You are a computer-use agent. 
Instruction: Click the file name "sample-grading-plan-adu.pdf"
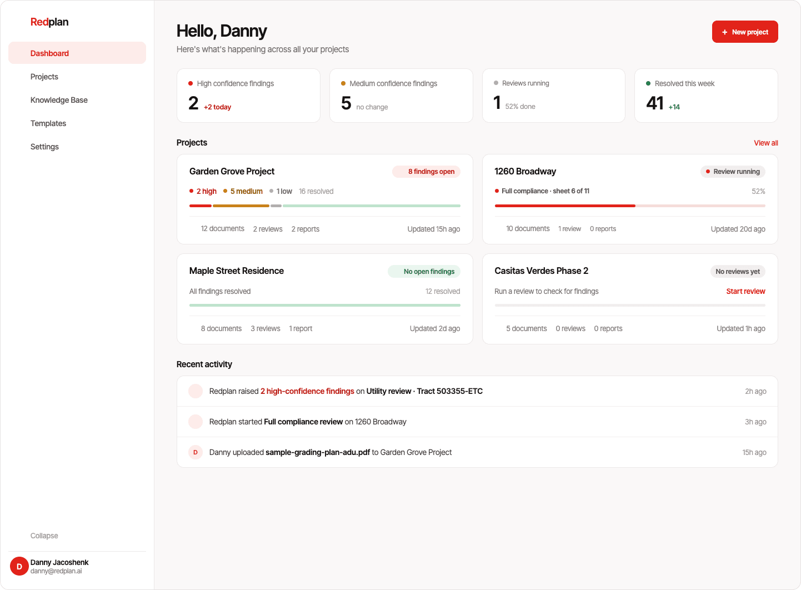(318, 452)
